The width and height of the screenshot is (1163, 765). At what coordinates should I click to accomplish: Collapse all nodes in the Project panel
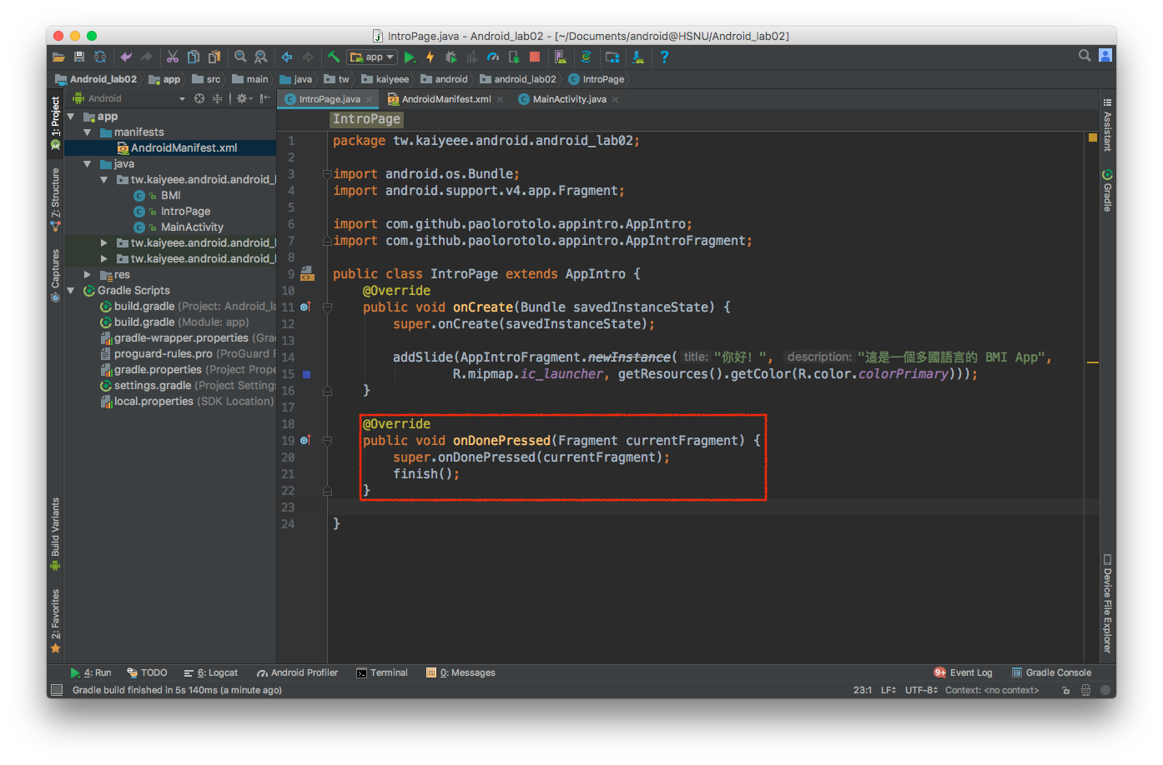tap(217, 98)
